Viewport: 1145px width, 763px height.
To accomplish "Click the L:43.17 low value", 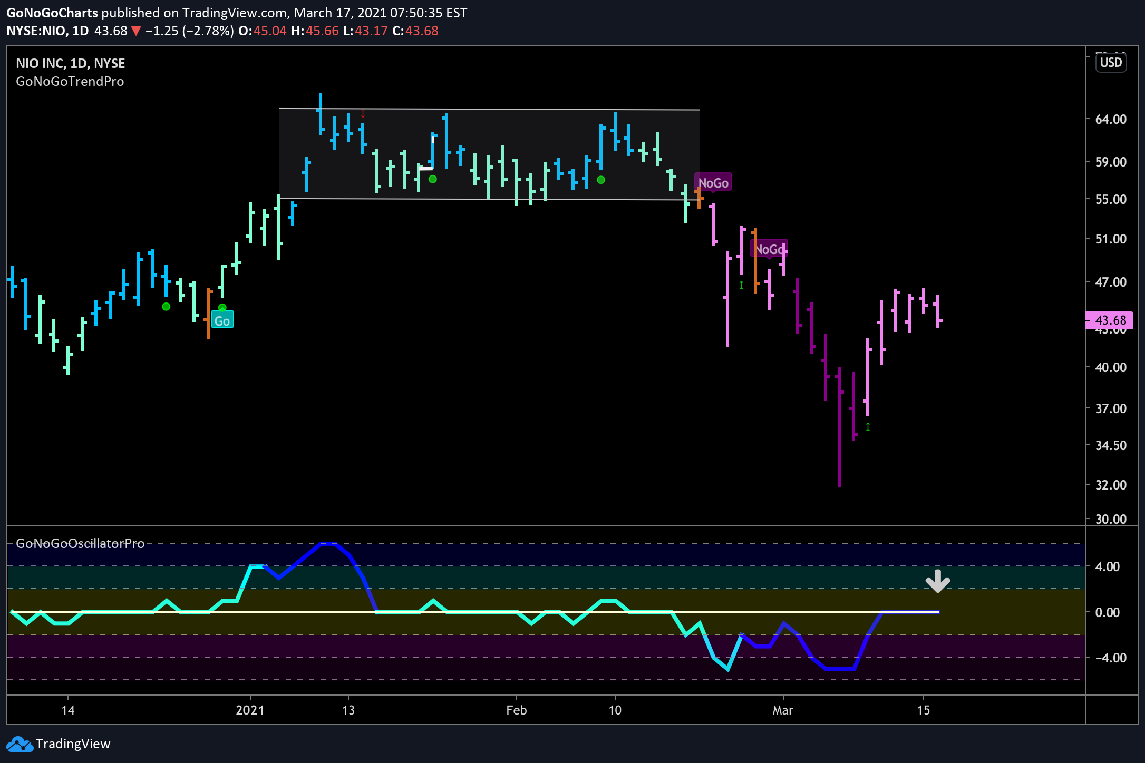I will coord(365,31).
